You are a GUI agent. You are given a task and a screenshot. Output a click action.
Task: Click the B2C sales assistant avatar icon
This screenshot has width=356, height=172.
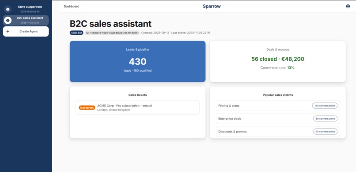8,20
